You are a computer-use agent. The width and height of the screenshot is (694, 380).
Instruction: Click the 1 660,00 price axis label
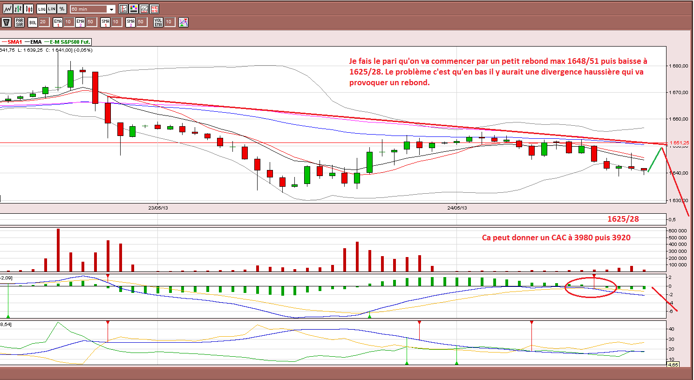click(679, 119)
